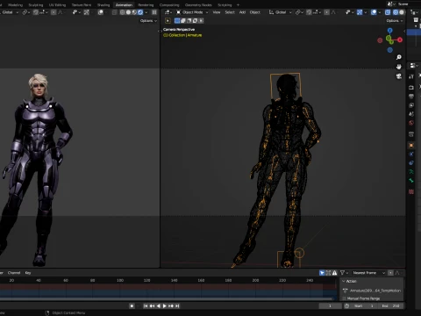The width and height of the screenshot is (421, 316).
Task: Open right viewport Options dropdown
Action: [x=395, y=21]
